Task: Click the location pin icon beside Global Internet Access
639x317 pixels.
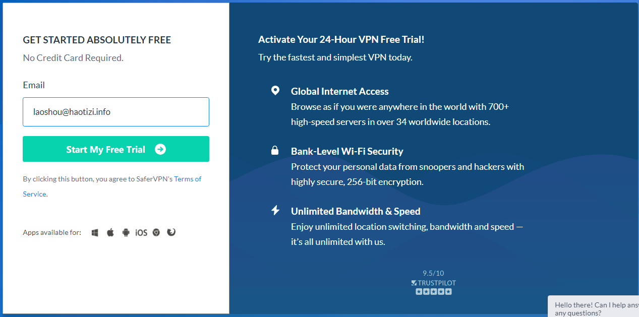Action: [x=275, y=91]
